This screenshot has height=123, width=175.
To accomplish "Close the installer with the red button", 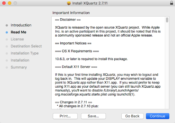I will pyautogui.click(x=4, y=3).
